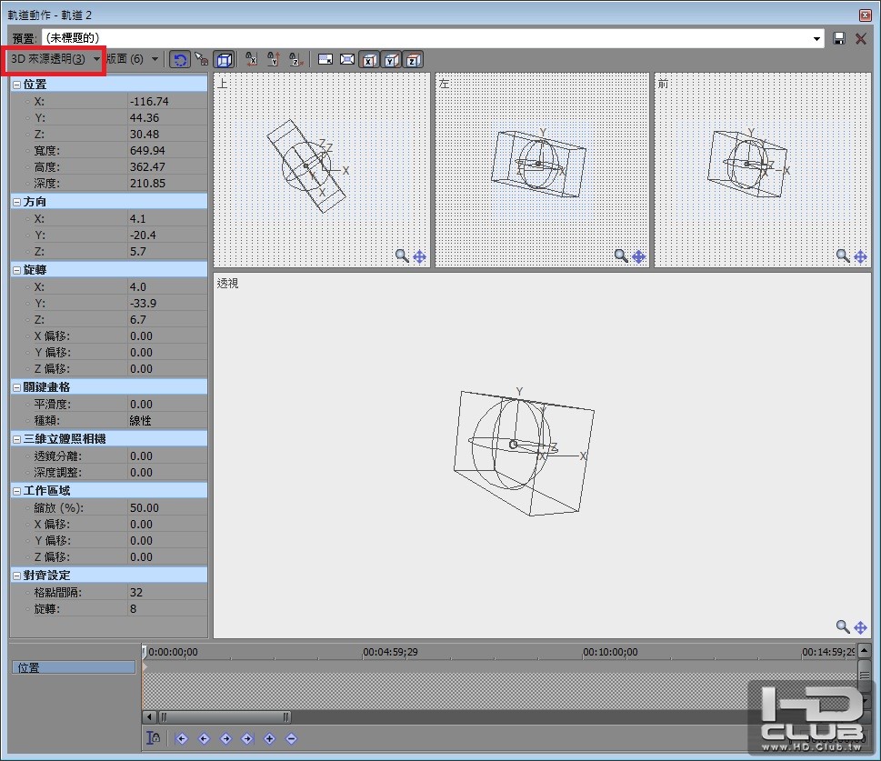The height and width of the screenshot is (761, 881).
Task: Close the 軌道動作 window
Action: pos(866,15)
